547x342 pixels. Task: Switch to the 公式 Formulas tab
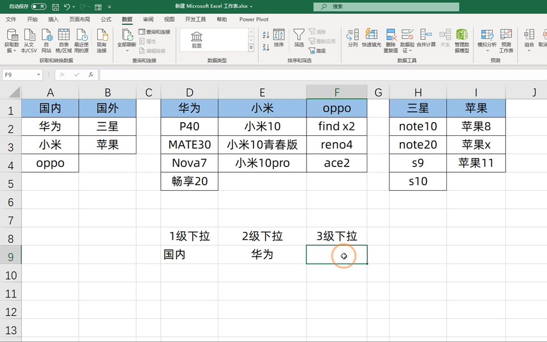106,19
